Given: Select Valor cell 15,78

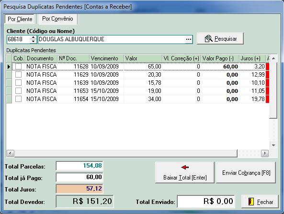Looking at the screenshot, I should [143, 83].
